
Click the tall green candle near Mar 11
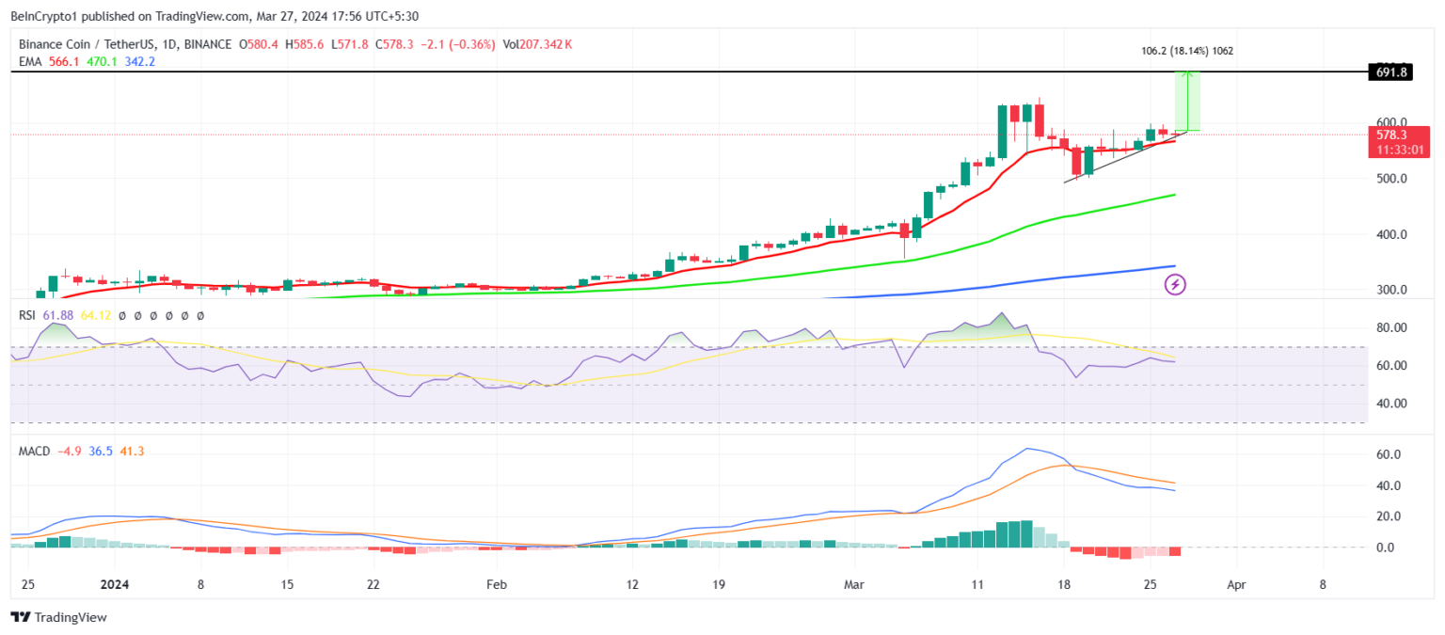(1003, 132)
